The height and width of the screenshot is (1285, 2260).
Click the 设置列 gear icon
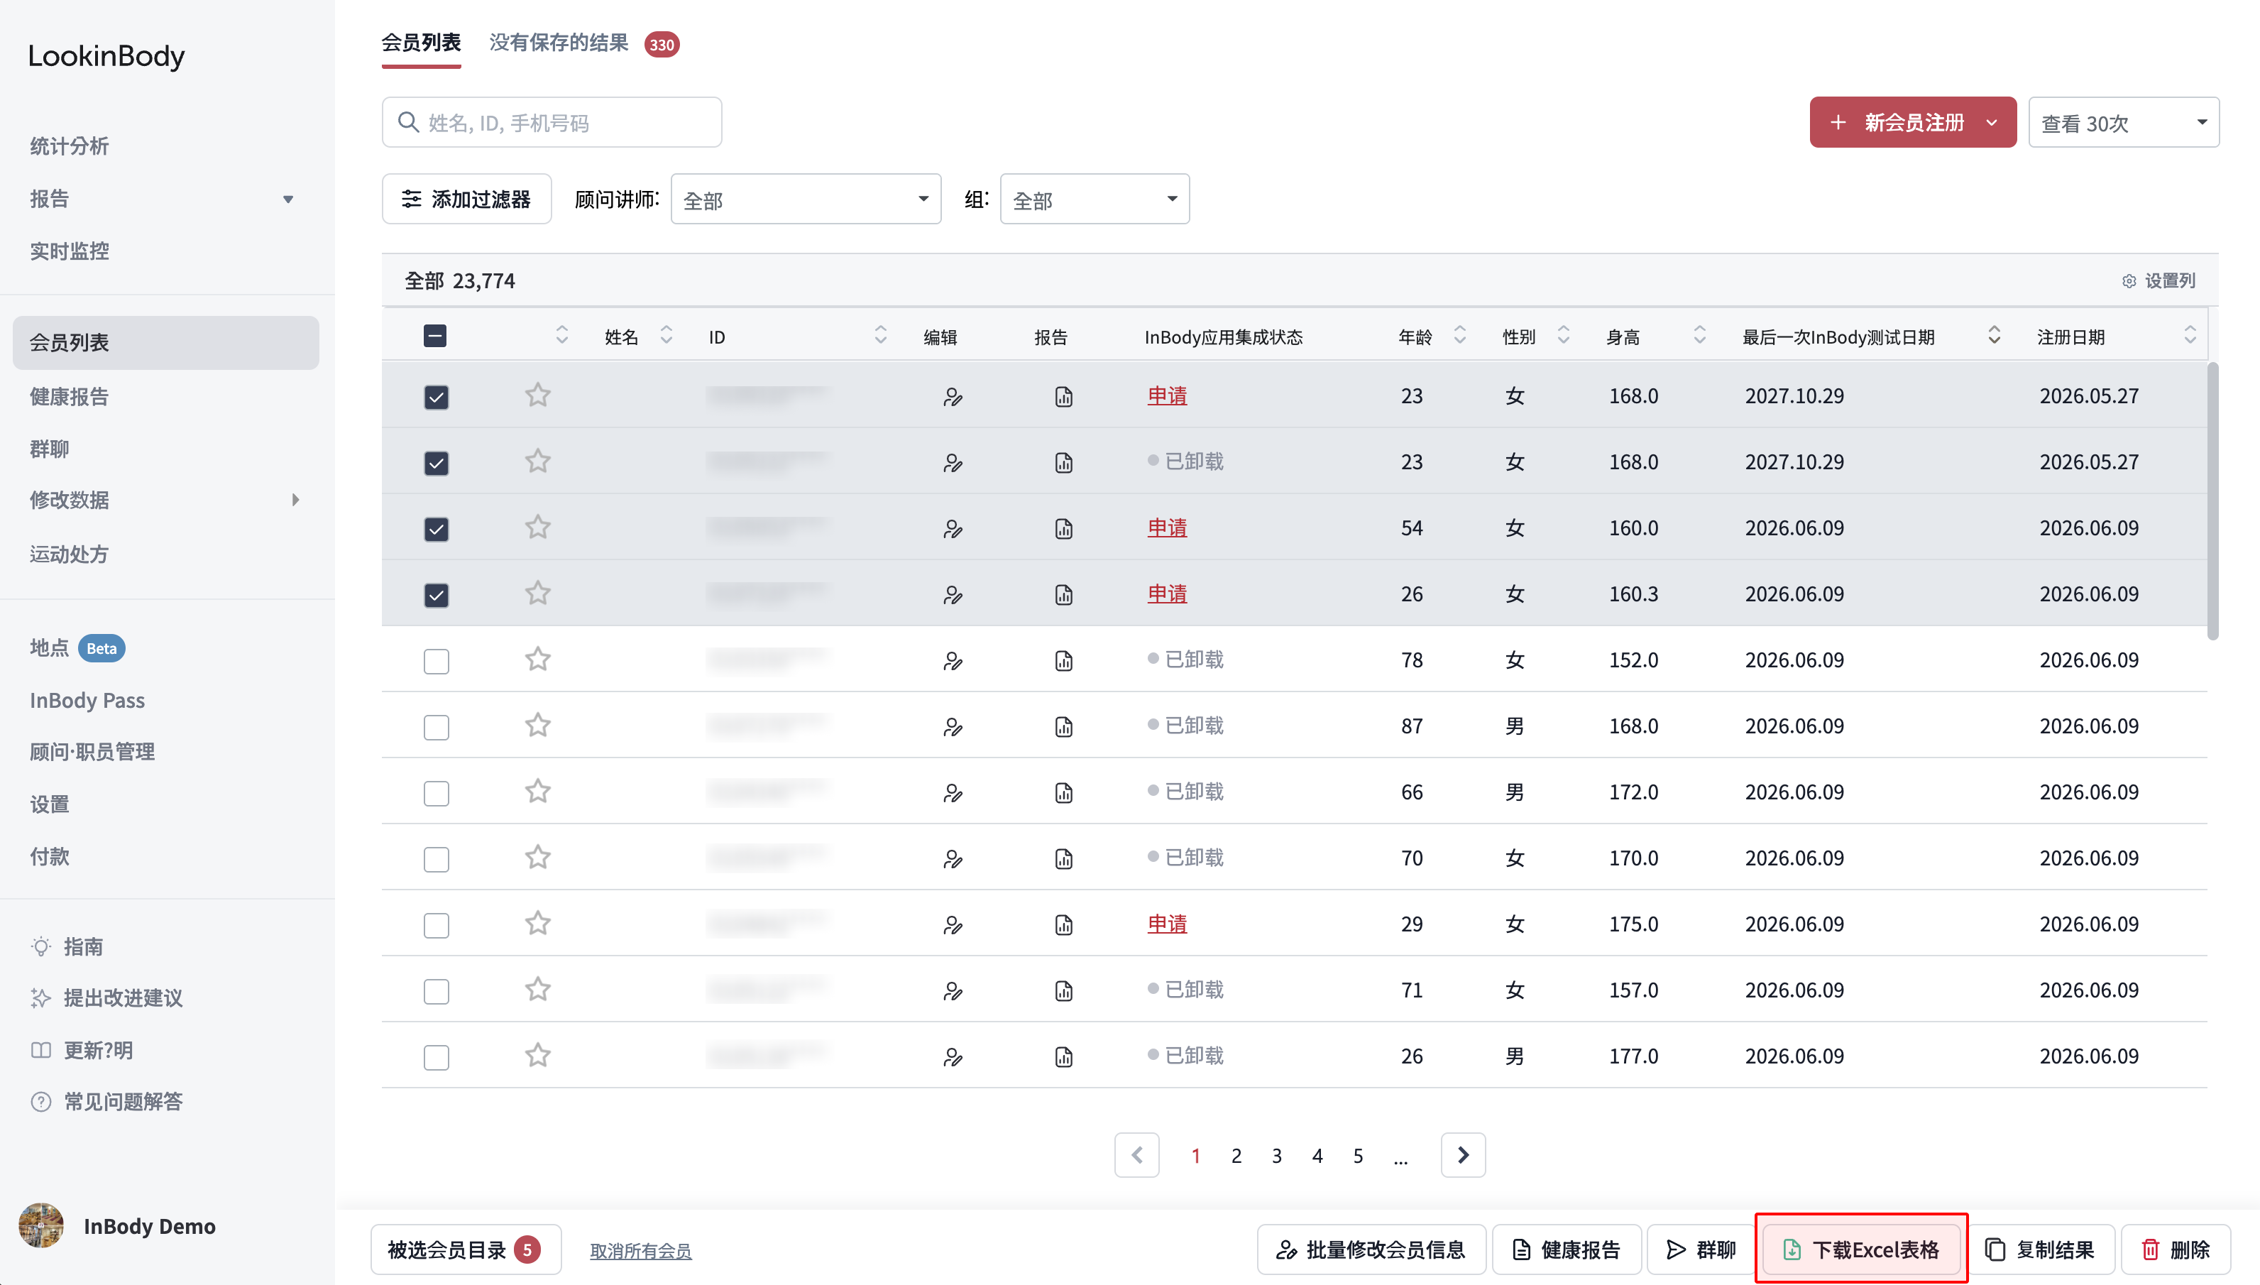[x=2129, y=280]
